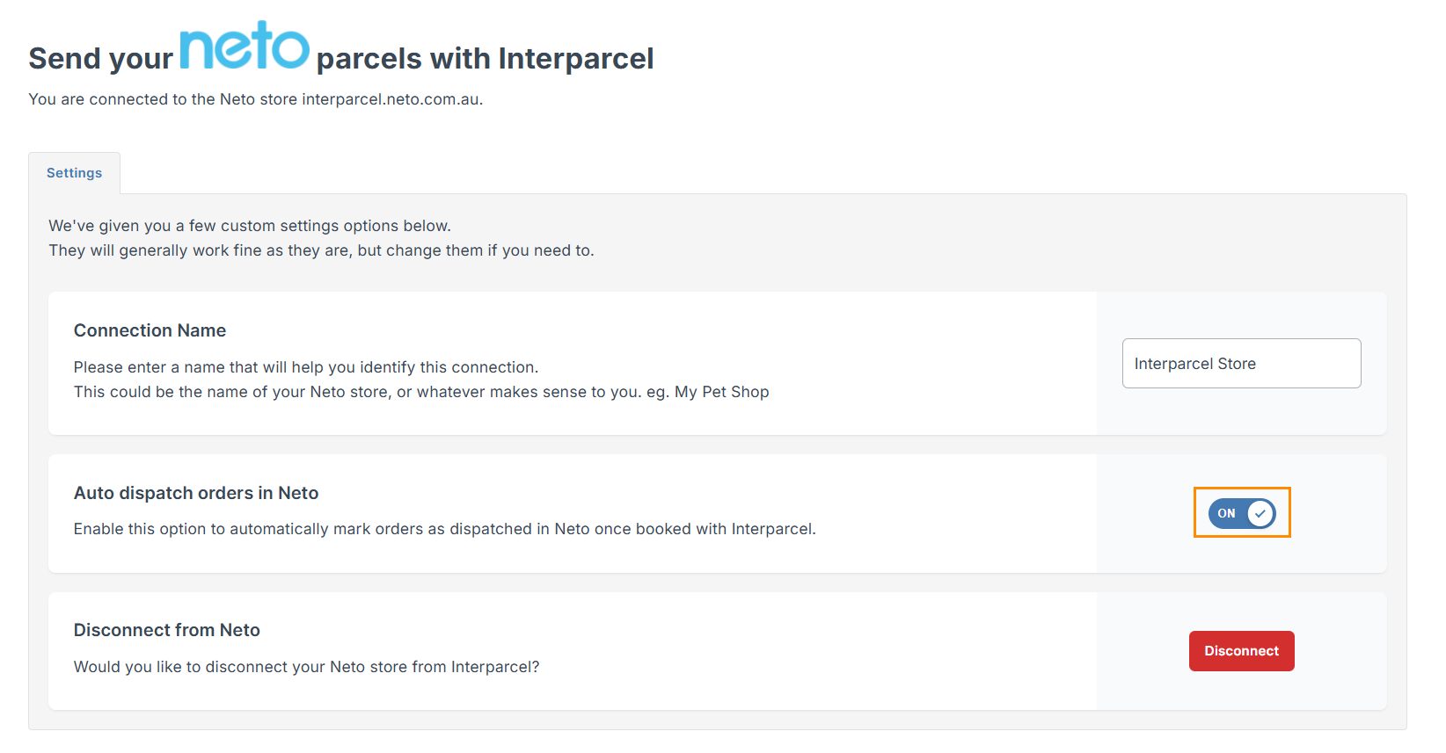Click the 'Enable this option to automatically' description
The image size is (1446, 753).
click(x=444, y=529)
